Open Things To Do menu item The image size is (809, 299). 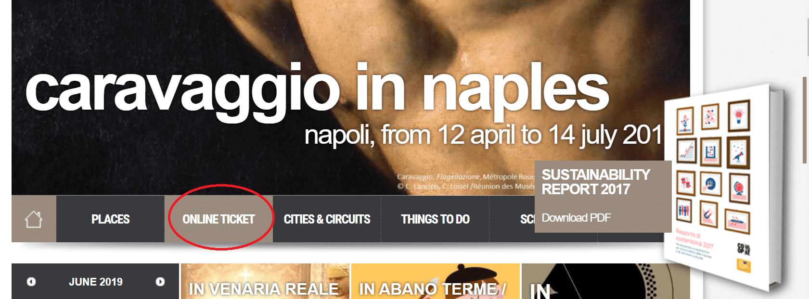click(x=435, y=219)
